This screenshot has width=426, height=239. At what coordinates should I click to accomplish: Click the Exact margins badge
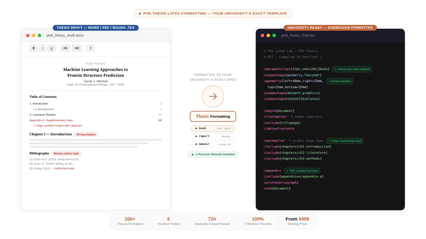click(340, 81)
